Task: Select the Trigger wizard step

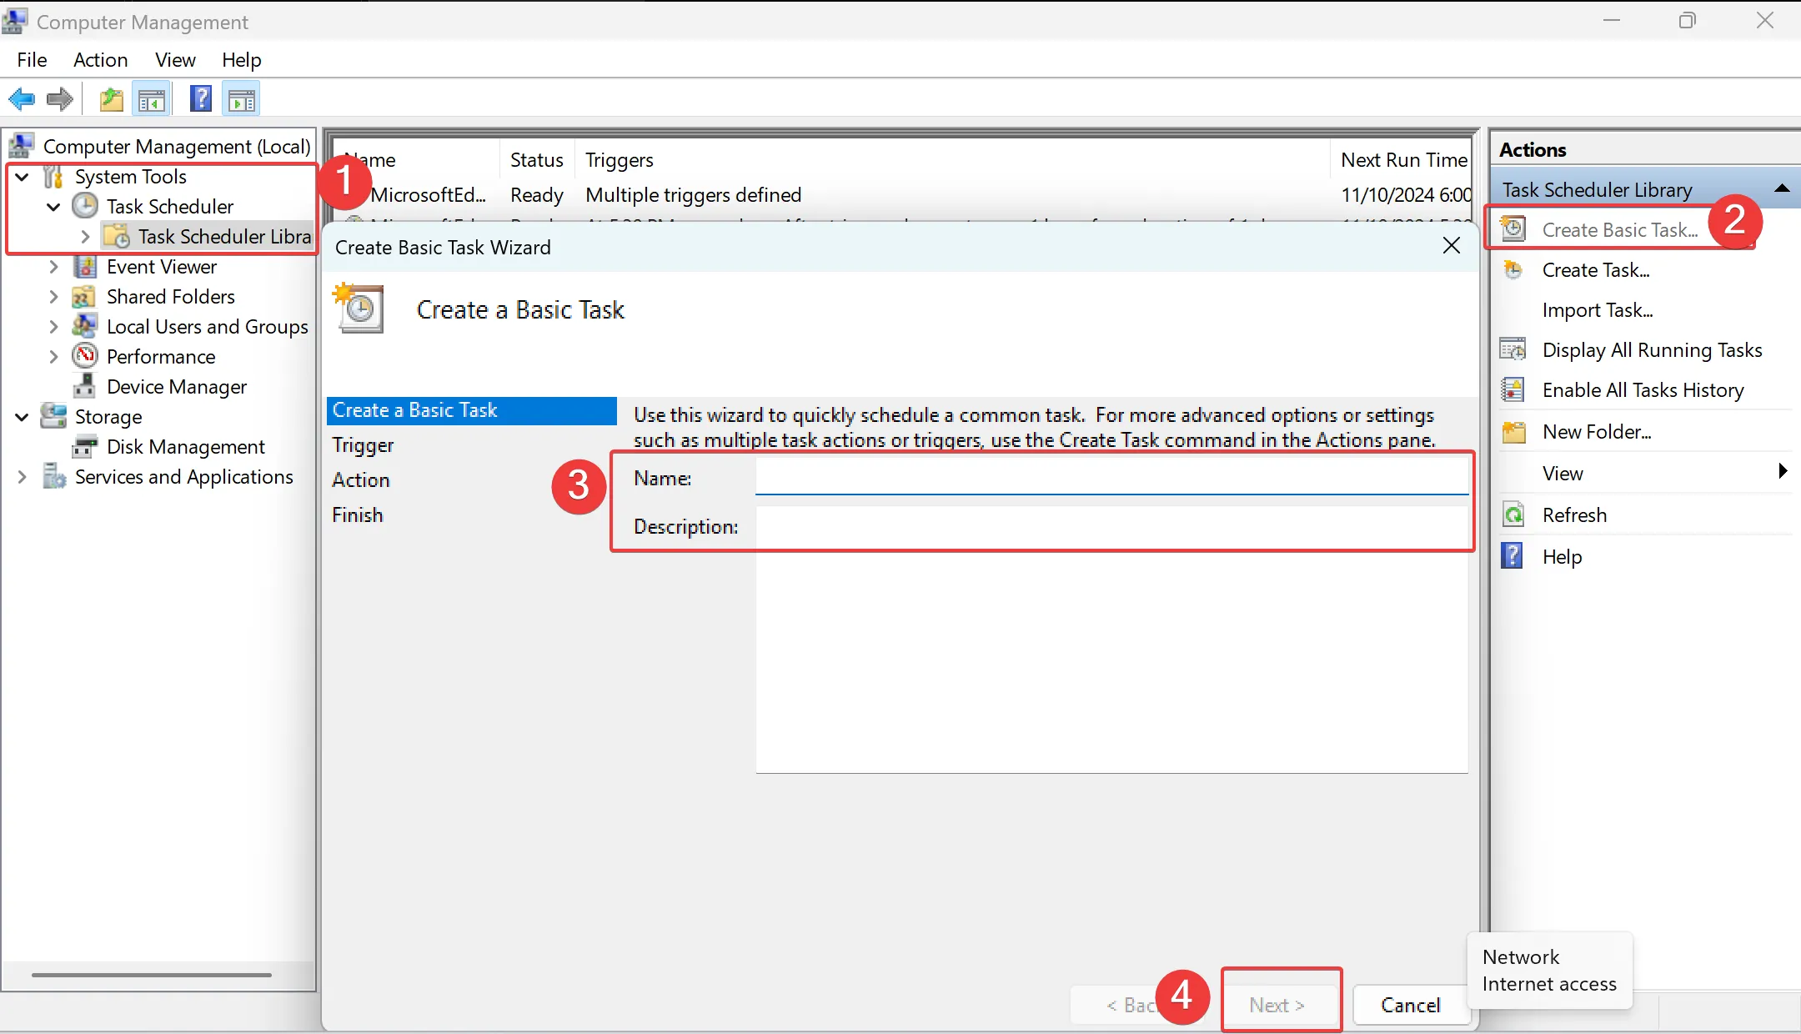Action: point(362,444)
